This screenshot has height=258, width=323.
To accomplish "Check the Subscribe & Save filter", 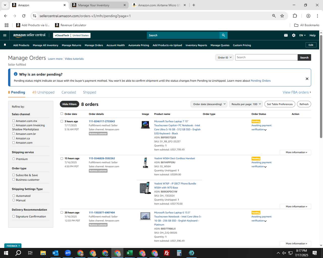I will [14, 175].
